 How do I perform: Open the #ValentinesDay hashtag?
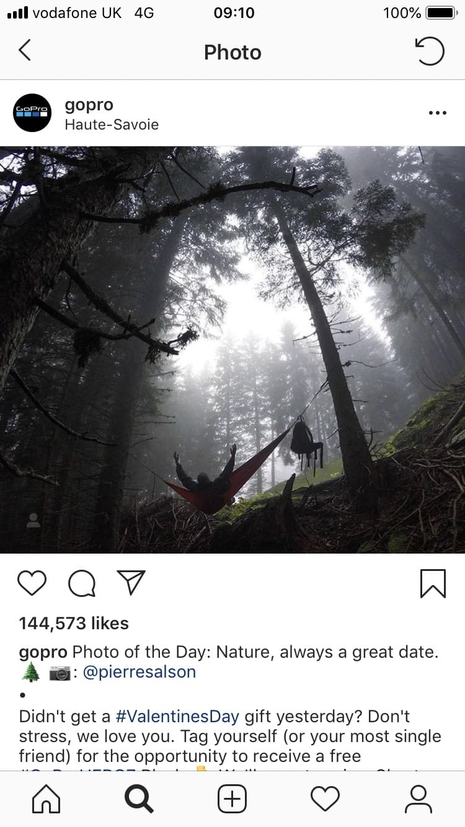point(178,717)
